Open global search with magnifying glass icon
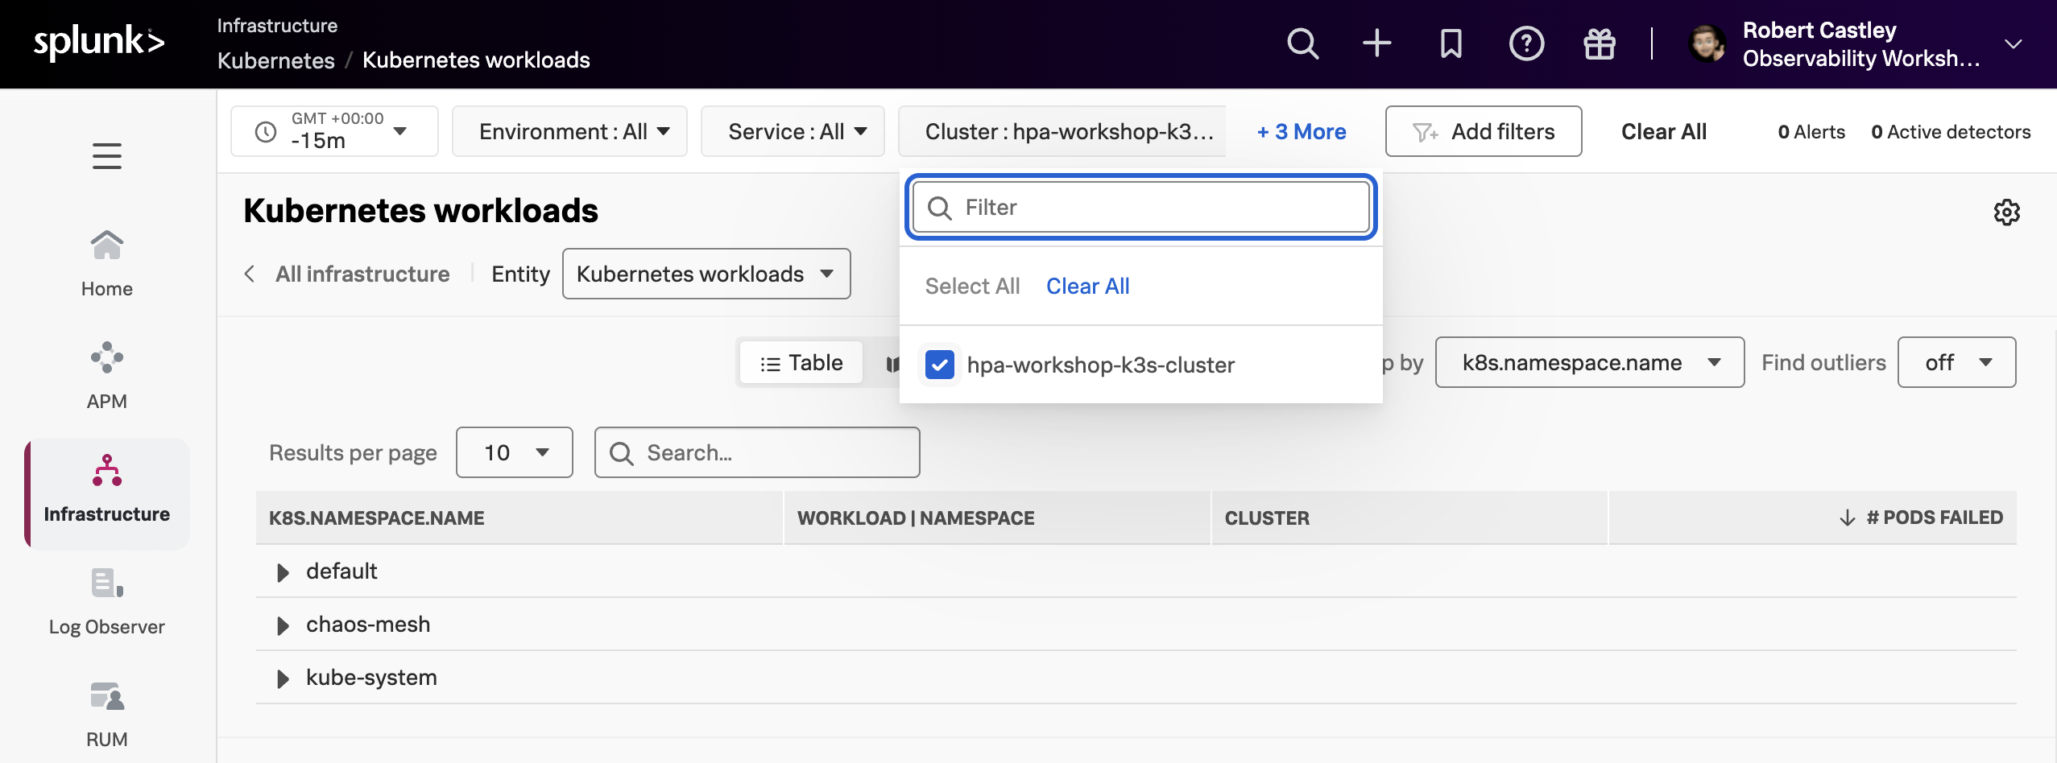Viewport: 2057px width, 763px height. tap(1302, 43)
